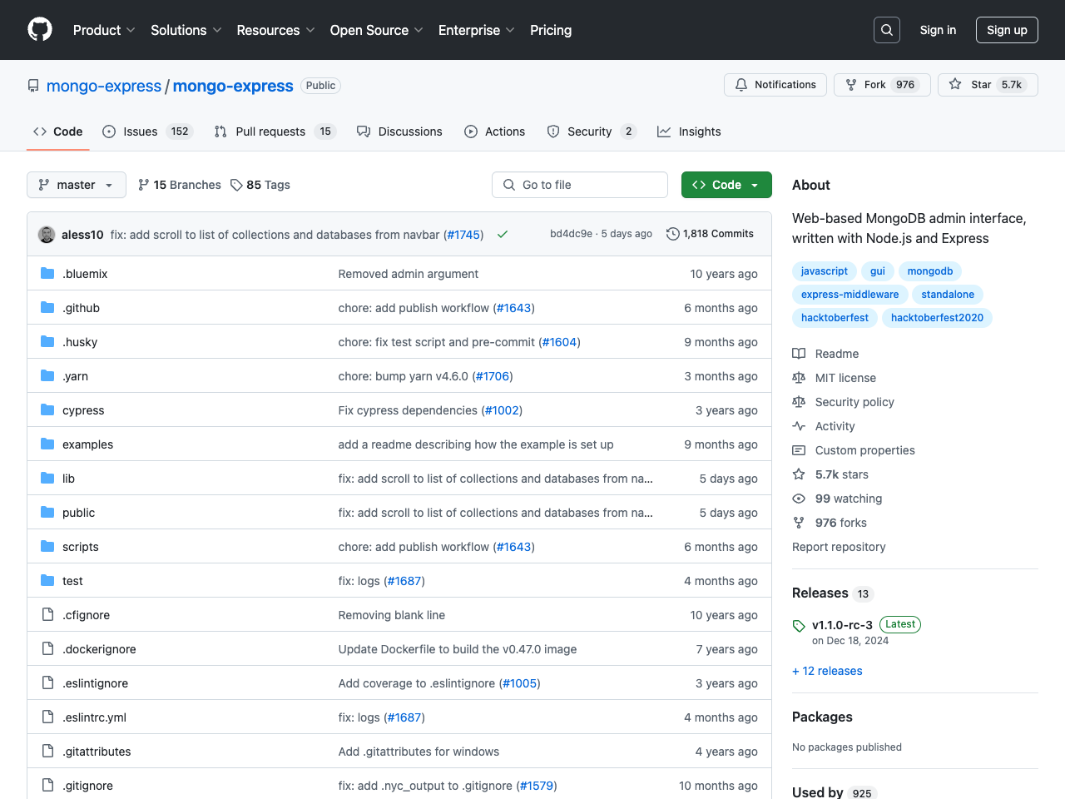Open the Insights tab
The width and height of the screenshot is (1065, 799).
point(689,132)
